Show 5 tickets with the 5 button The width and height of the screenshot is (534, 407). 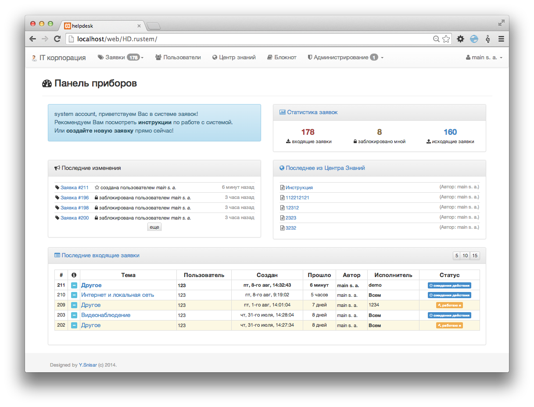(457, 256)
